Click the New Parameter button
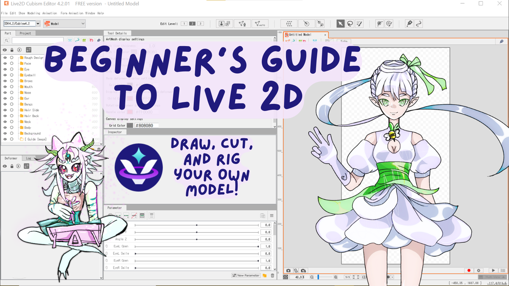The image size is (509, 286). point(246,275)
